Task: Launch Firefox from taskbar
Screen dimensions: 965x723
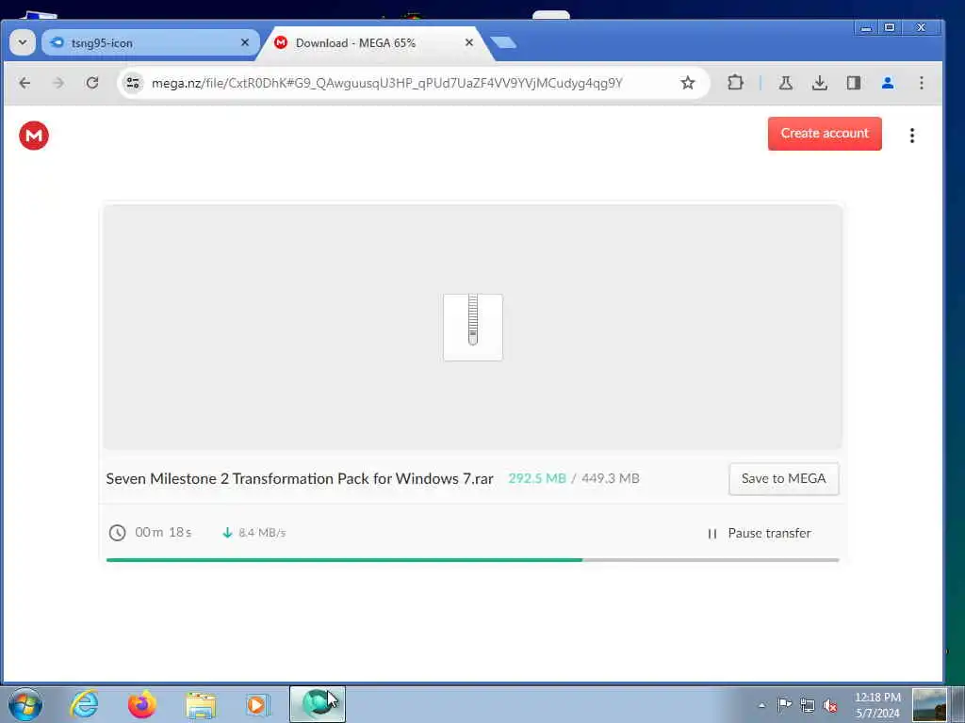Action: [x=142, y=704]
